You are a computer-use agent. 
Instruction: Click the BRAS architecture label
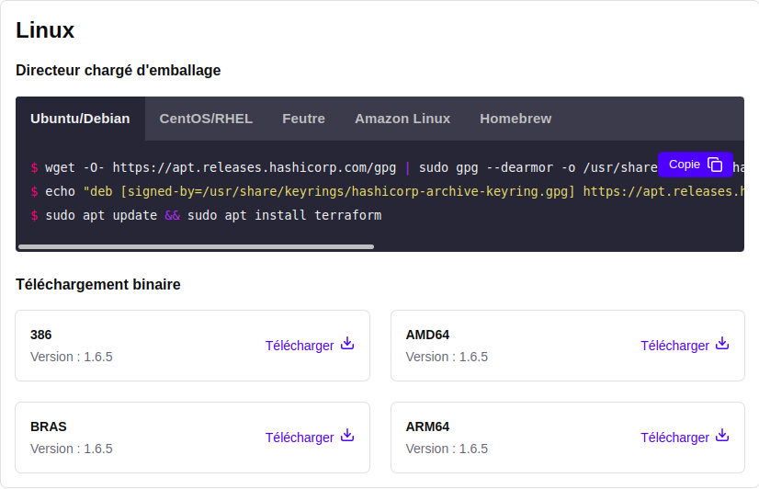[49, 426]
